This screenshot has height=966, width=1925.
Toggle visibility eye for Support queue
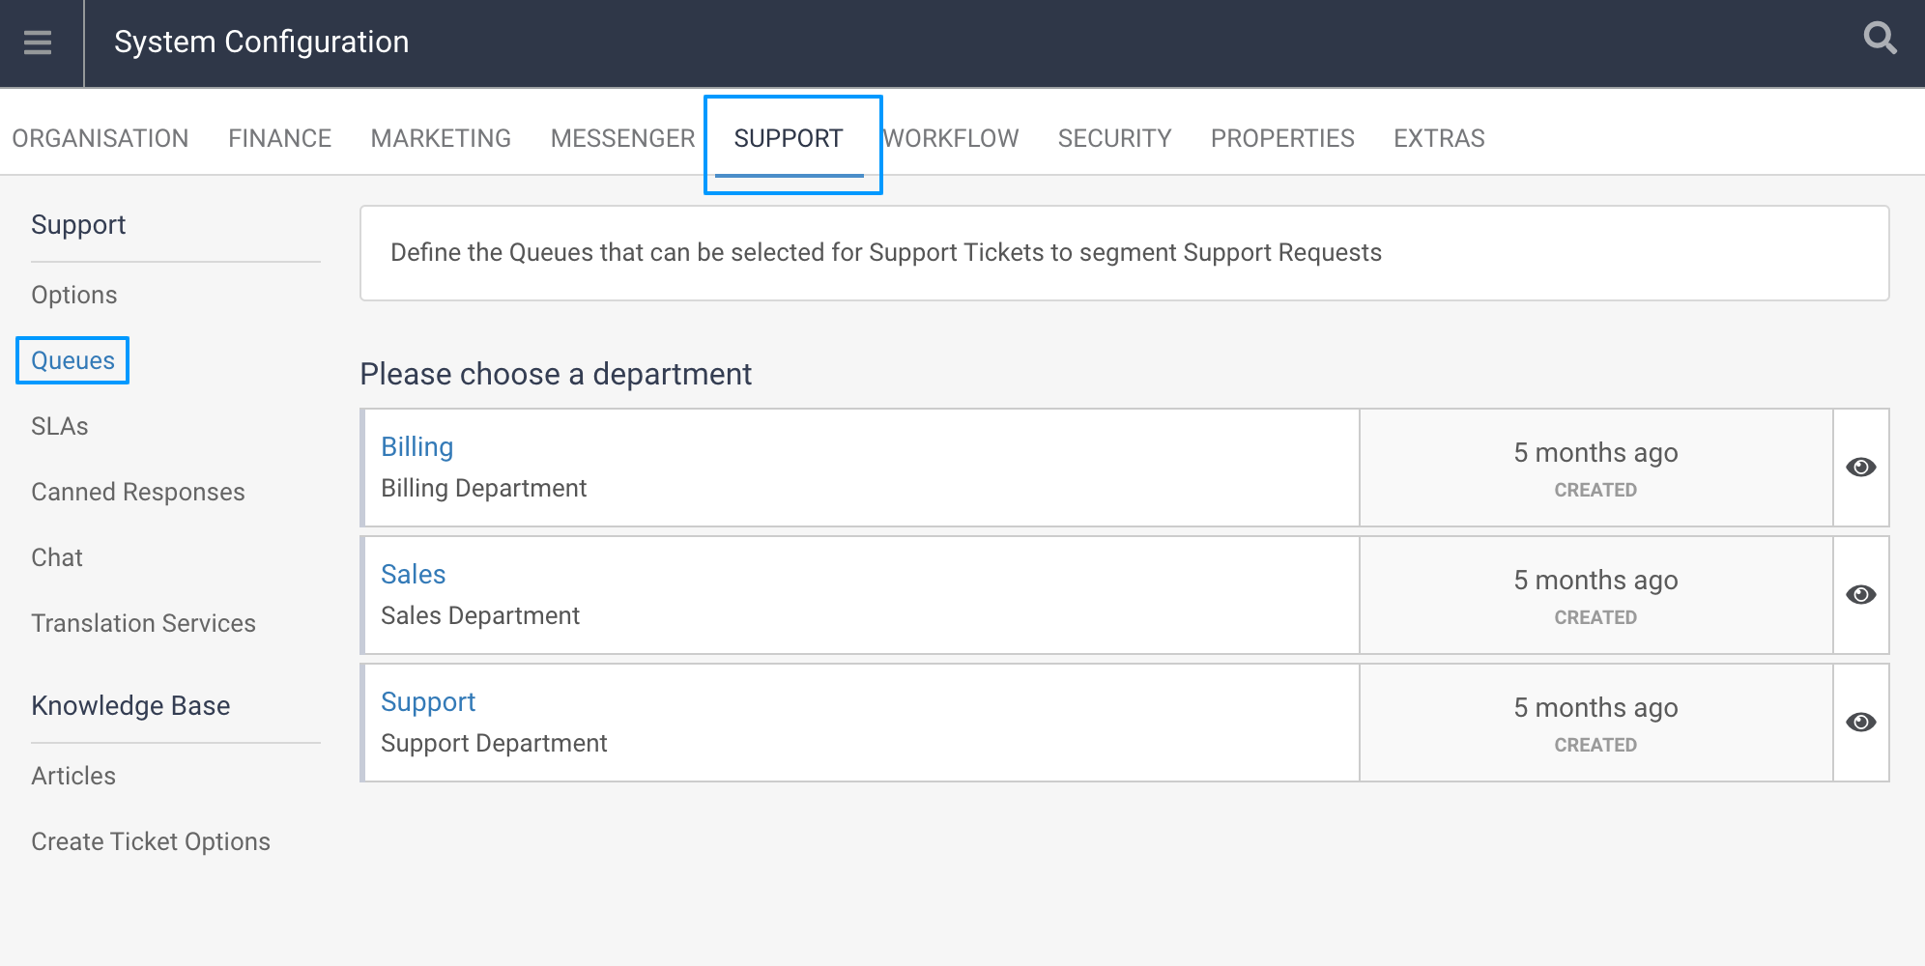(x=1860, y=723)
